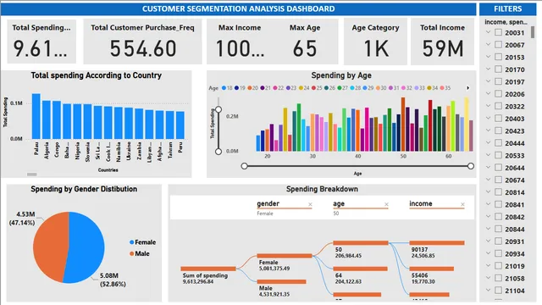Select the 20170 checkbox
The image size is (542, 305).
pos(499,69)
